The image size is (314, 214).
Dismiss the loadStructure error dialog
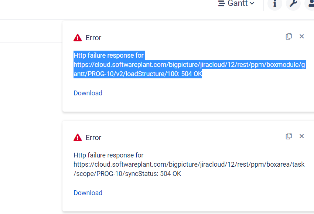(x=301, y=36)
